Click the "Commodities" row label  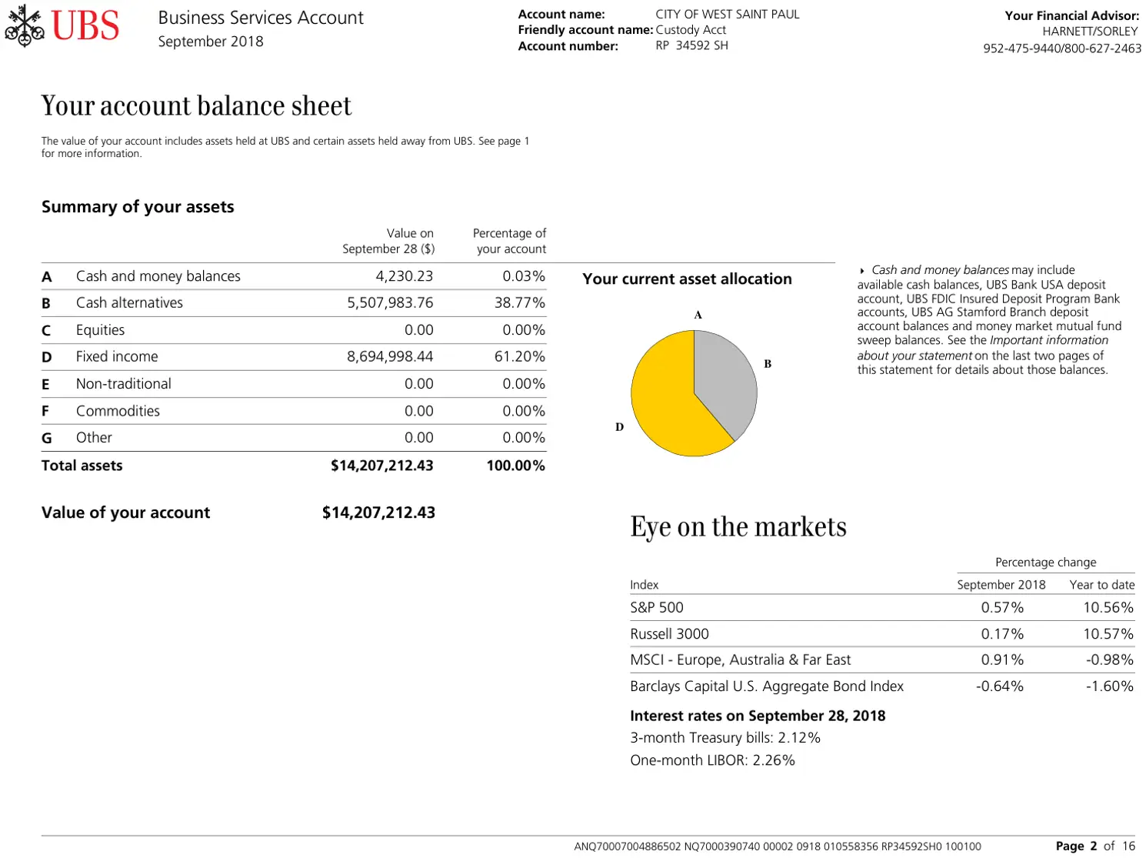point(118,411)
